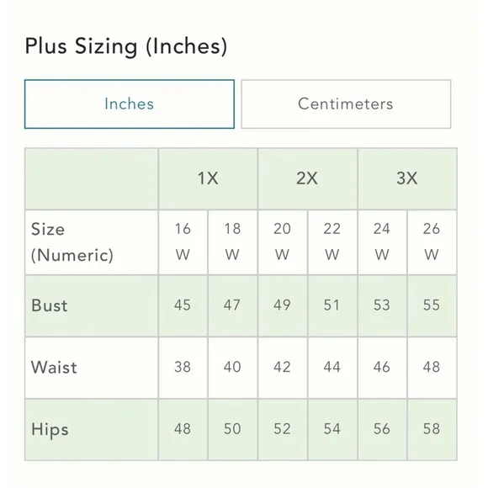Select the 16 W size cell
Image resolution: width=488 pixels, height=488 pixels.
tap(183, 242)
